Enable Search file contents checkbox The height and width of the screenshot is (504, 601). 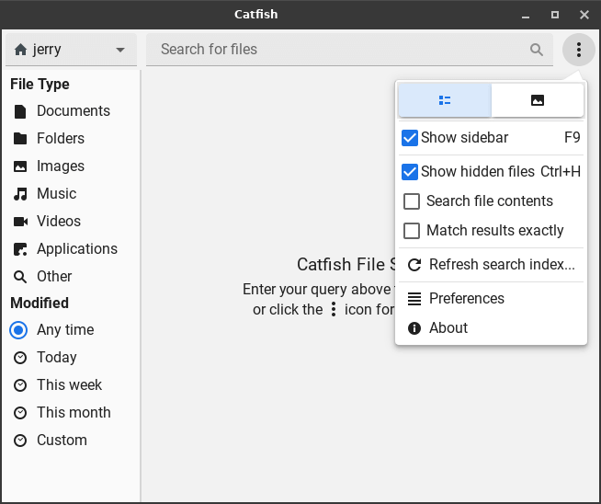point(412,201)
